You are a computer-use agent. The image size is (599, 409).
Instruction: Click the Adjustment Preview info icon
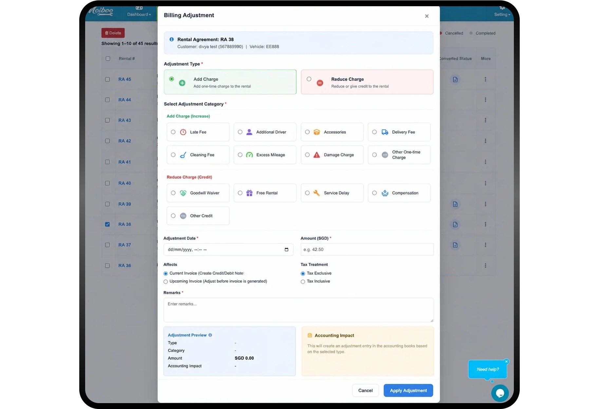pos(210,335)
